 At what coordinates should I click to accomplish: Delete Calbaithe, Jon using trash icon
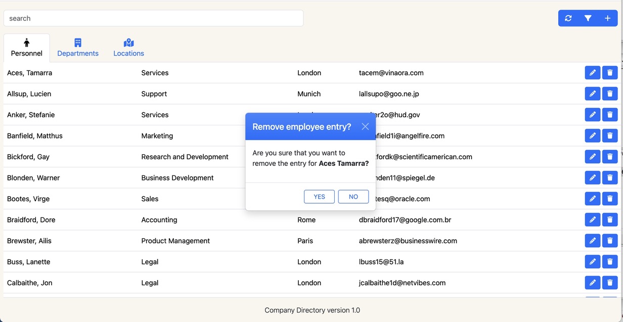pos(610,283)
